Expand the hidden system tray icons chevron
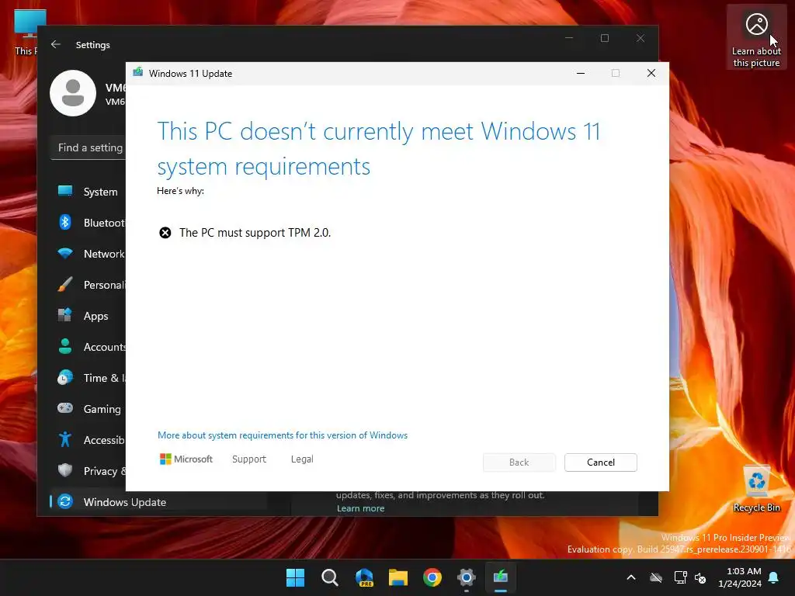The width and height of the screenshot is (795, 596). pos(631,577)
